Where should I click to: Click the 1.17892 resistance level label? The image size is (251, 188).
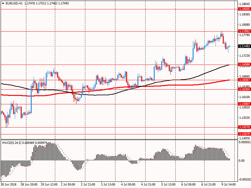244,31
